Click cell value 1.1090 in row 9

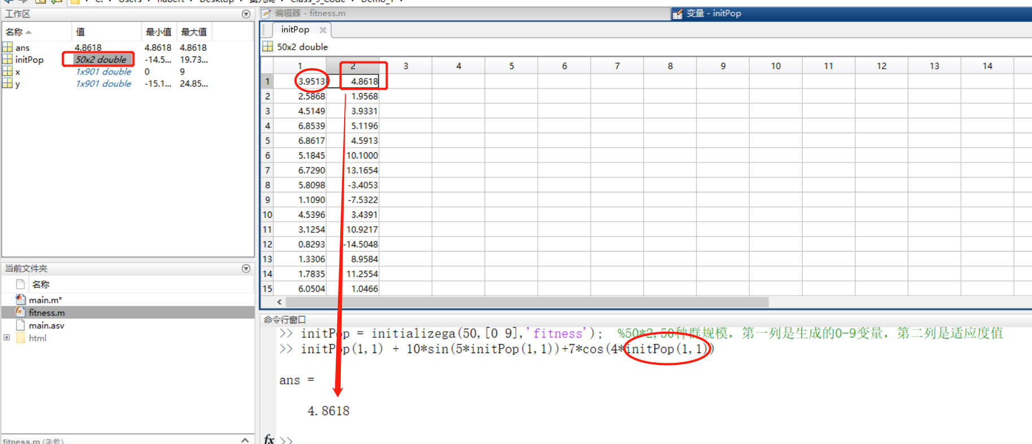[311, 200]
